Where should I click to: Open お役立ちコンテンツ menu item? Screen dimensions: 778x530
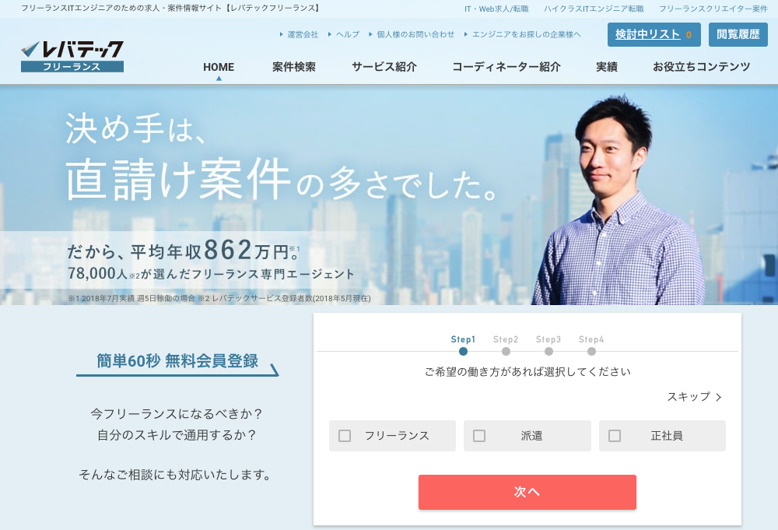pyautogui.click(x=701, y=67)
